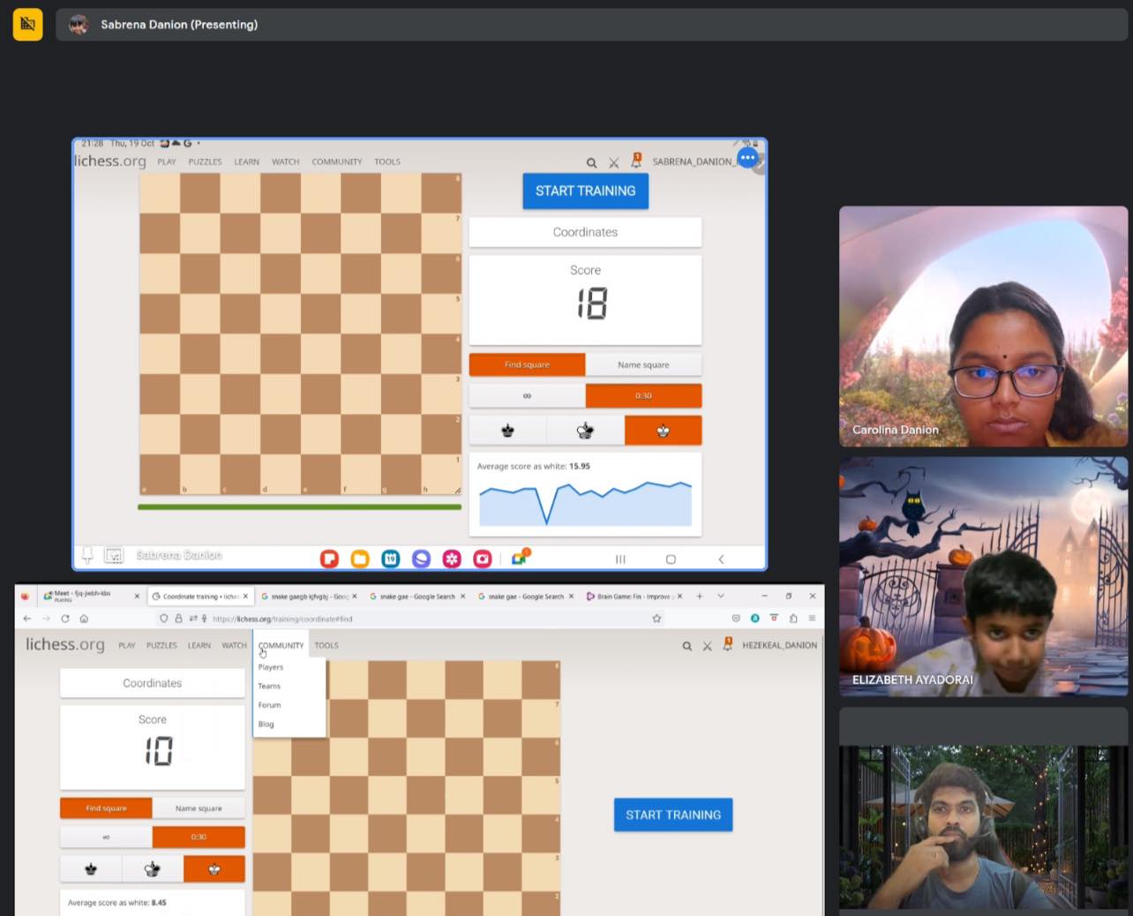This screenshot has width=1133, height=916.
Task: Open red notes app in tablet dock
Action: [329, 559]
